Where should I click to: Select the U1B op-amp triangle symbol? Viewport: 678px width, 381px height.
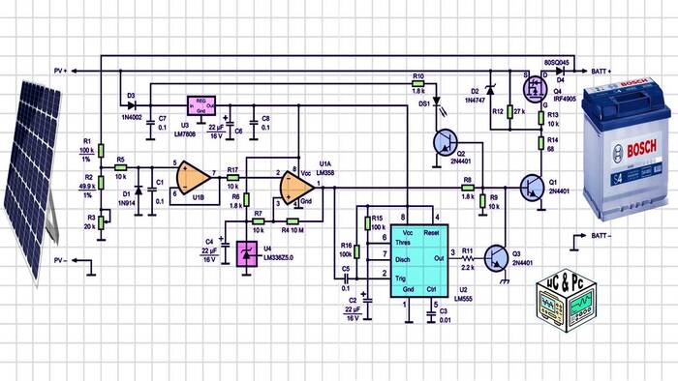(x=194, y=177)
